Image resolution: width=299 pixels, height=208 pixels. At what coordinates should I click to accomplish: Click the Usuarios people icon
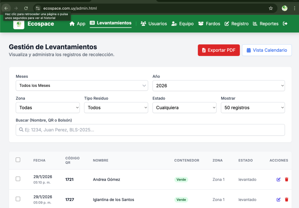click(x=143, y=24)
